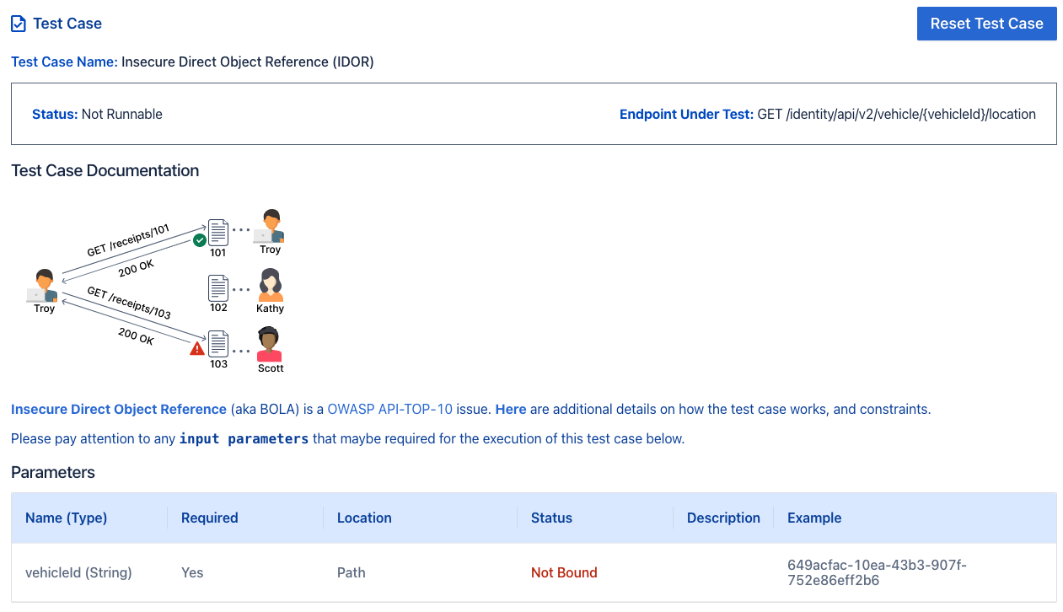This screenshot has width=1063, height=612.
Task: Click the Required column header
Action: click(x=210, y=518)
